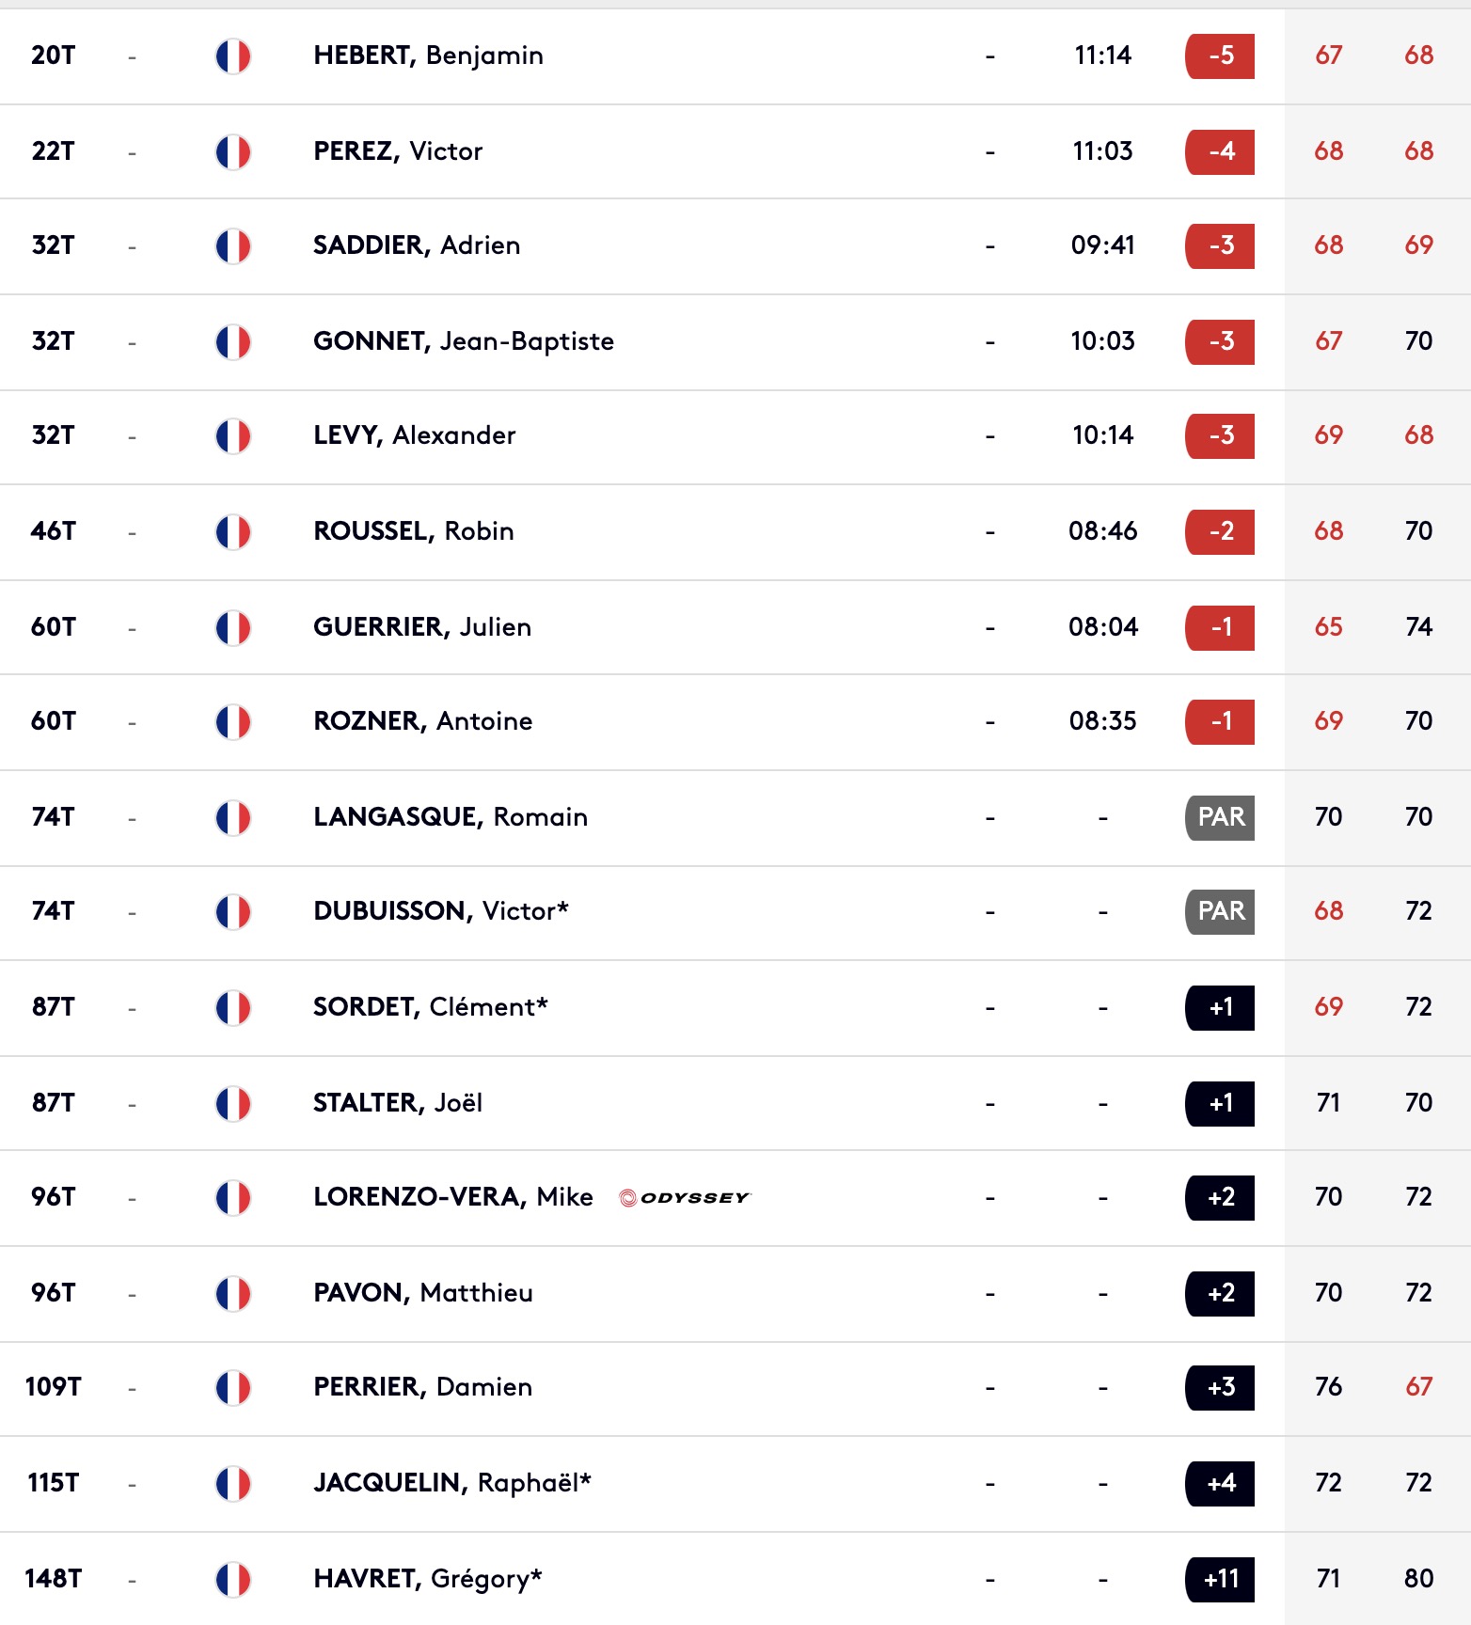Click the -5 score badge for Hebert
Screen dimensions: 1471x1625
[x=1220, y=56]
